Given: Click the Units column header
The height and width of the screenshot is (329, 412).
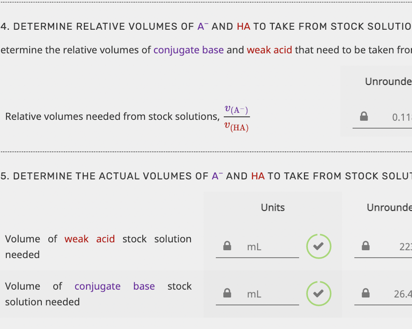Looking at the screenshot, I should tap(272, 208).
